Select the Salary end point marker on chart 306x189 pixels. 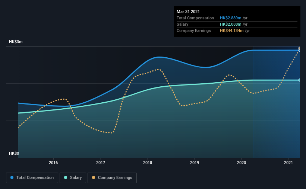[x=299, y=80]
